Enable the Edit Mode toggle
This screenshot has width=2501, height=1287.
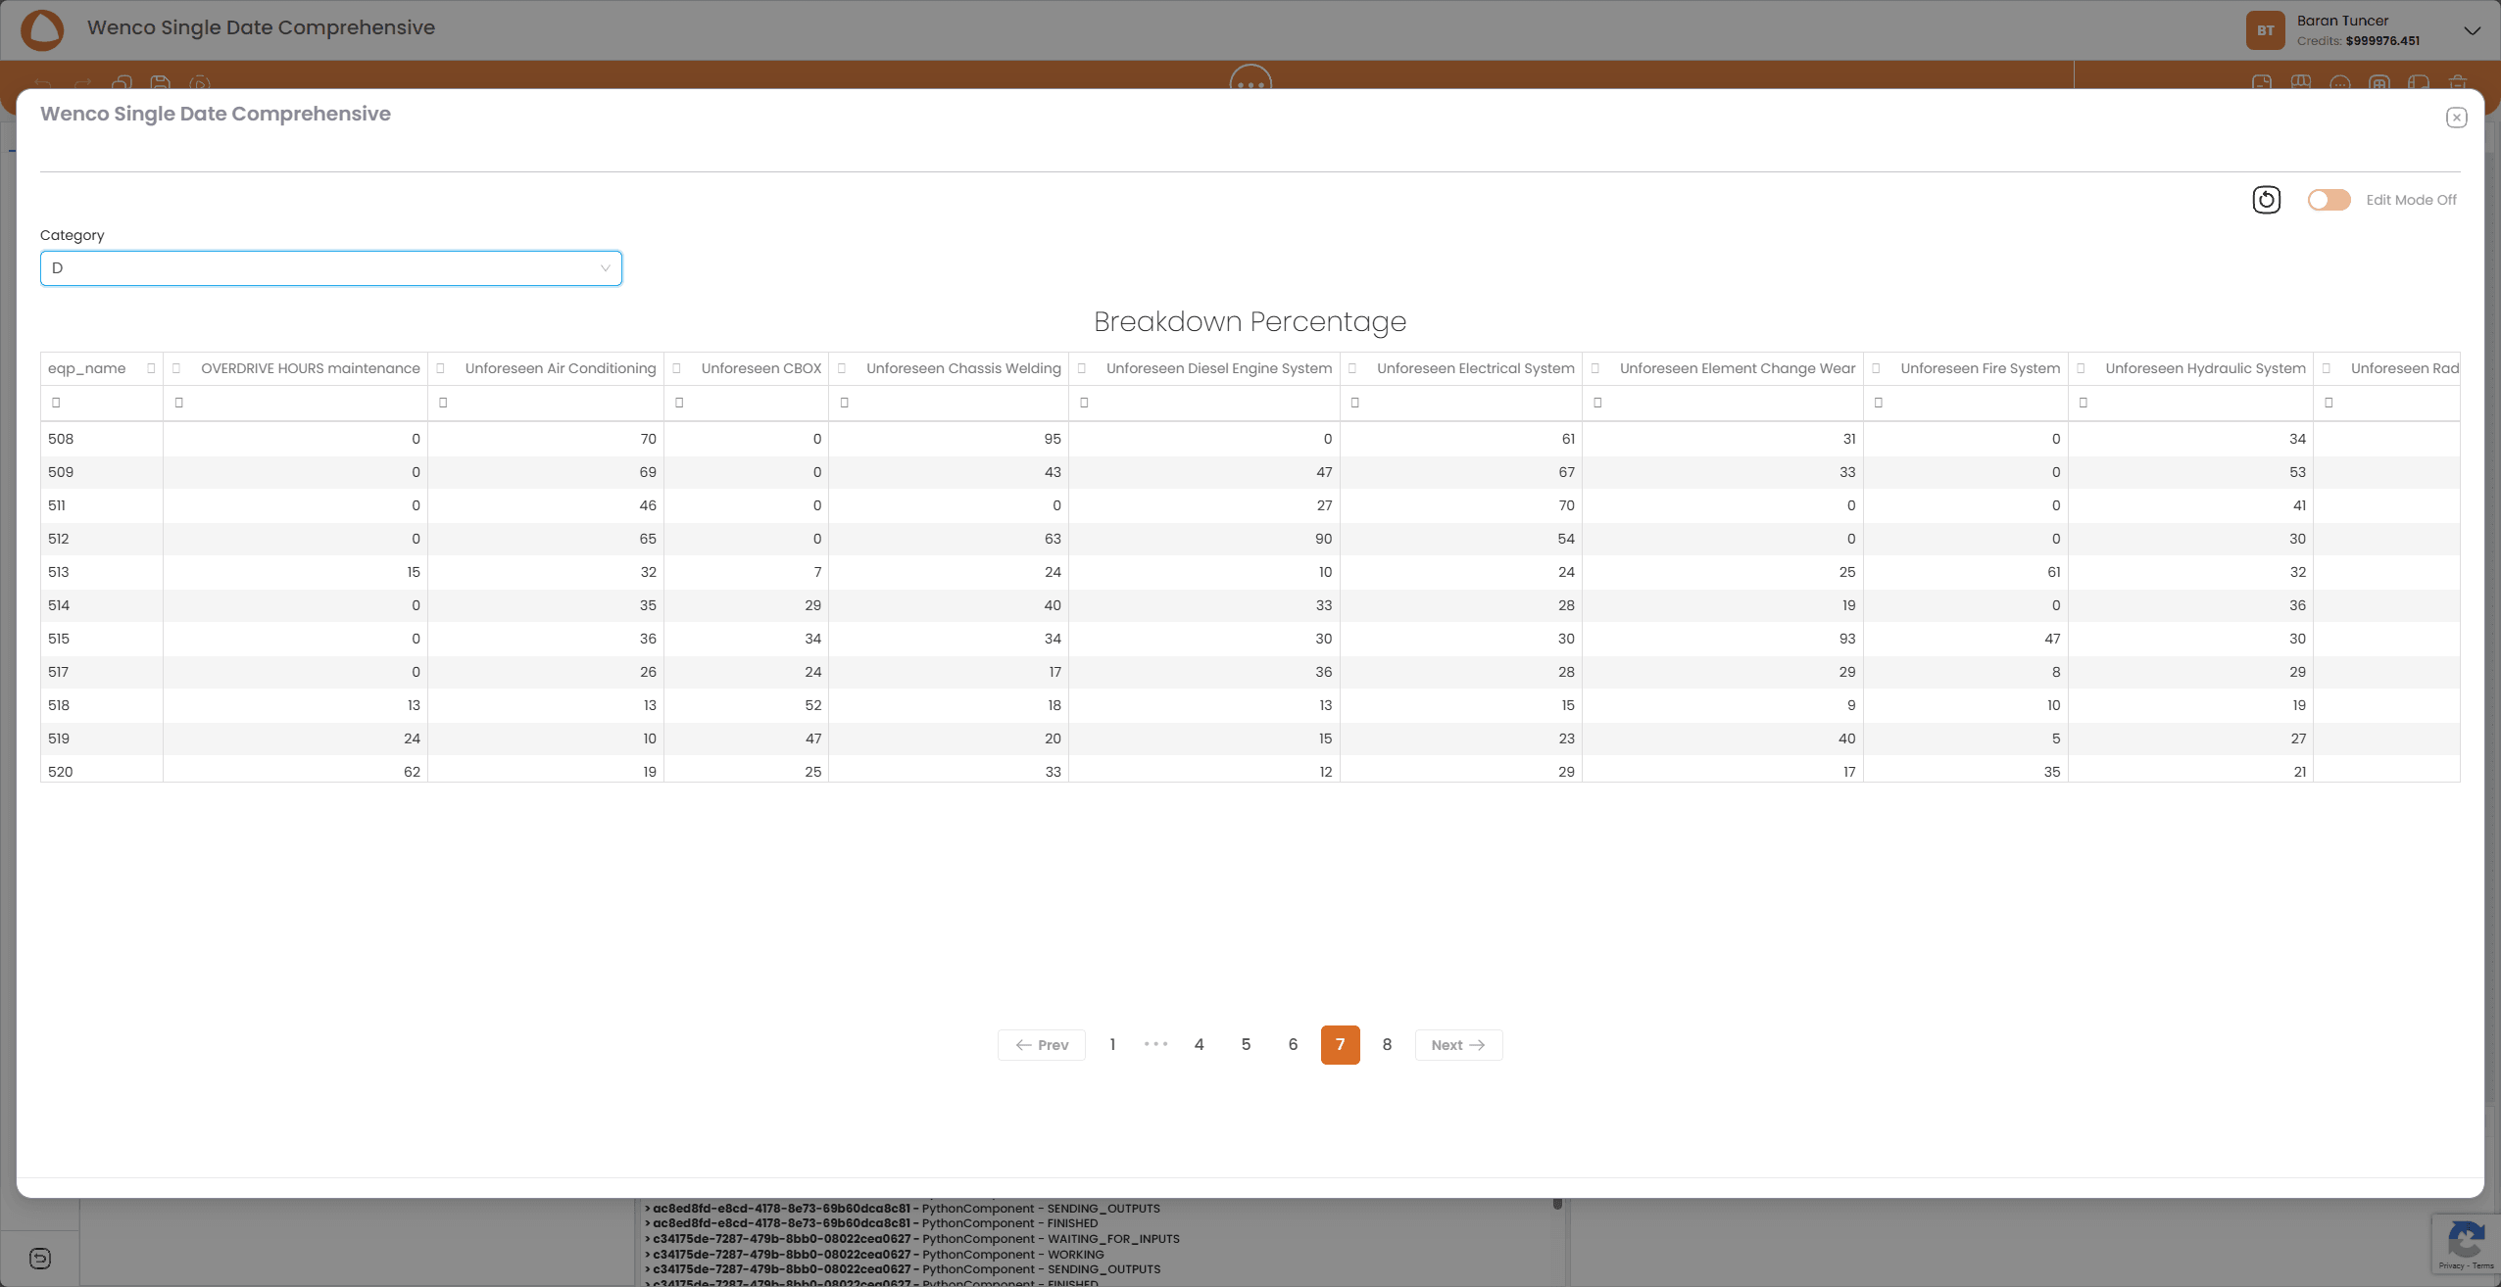click(2327, 199)
